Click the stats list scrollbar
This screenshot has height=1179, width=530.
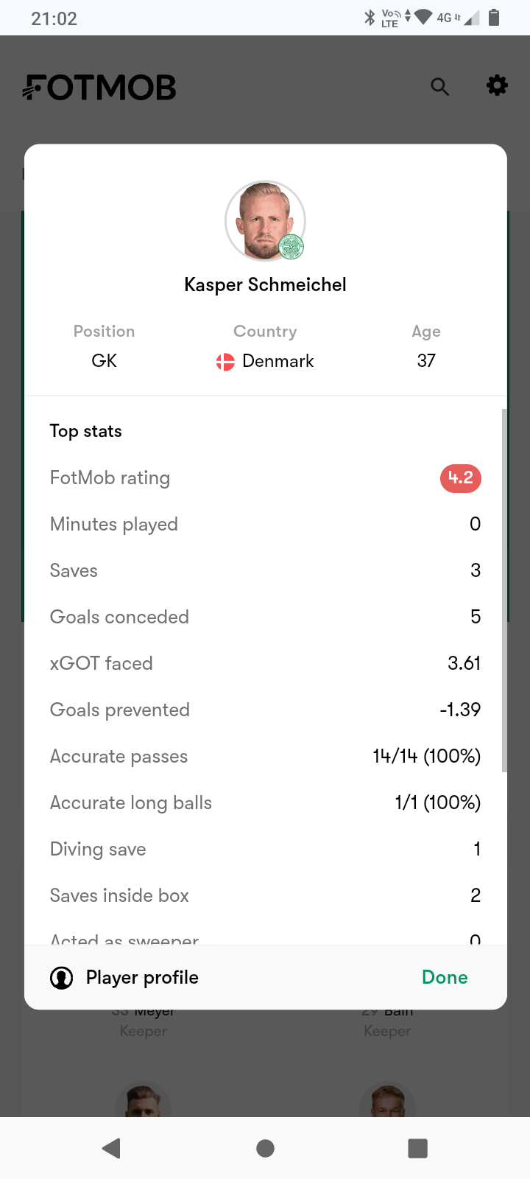coord(504,589)
